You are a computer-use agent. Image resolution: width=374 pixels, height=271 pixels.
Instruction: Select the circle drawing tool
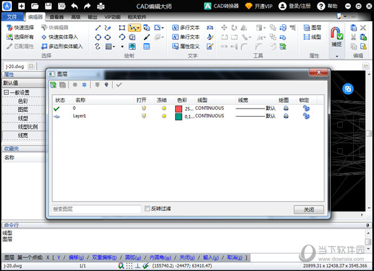point(98,37)
